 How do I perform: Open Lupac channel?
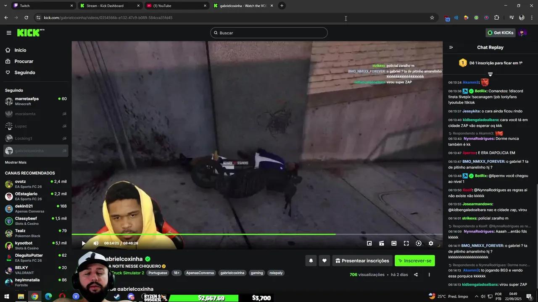tap(36, 126)
